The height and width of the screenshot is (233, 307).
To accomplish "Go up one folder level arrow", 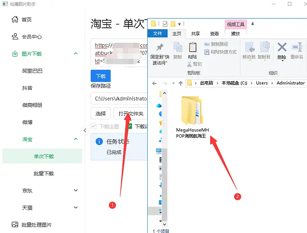I will 180,84.
